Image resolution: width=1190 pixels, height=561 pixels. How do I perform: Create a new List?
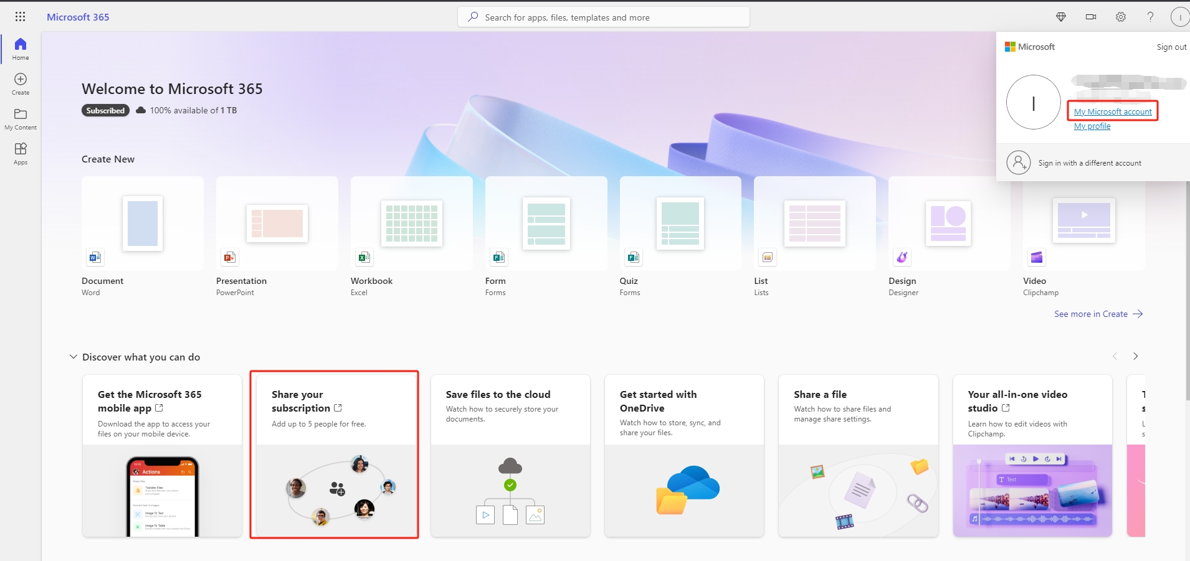[815, 237]
